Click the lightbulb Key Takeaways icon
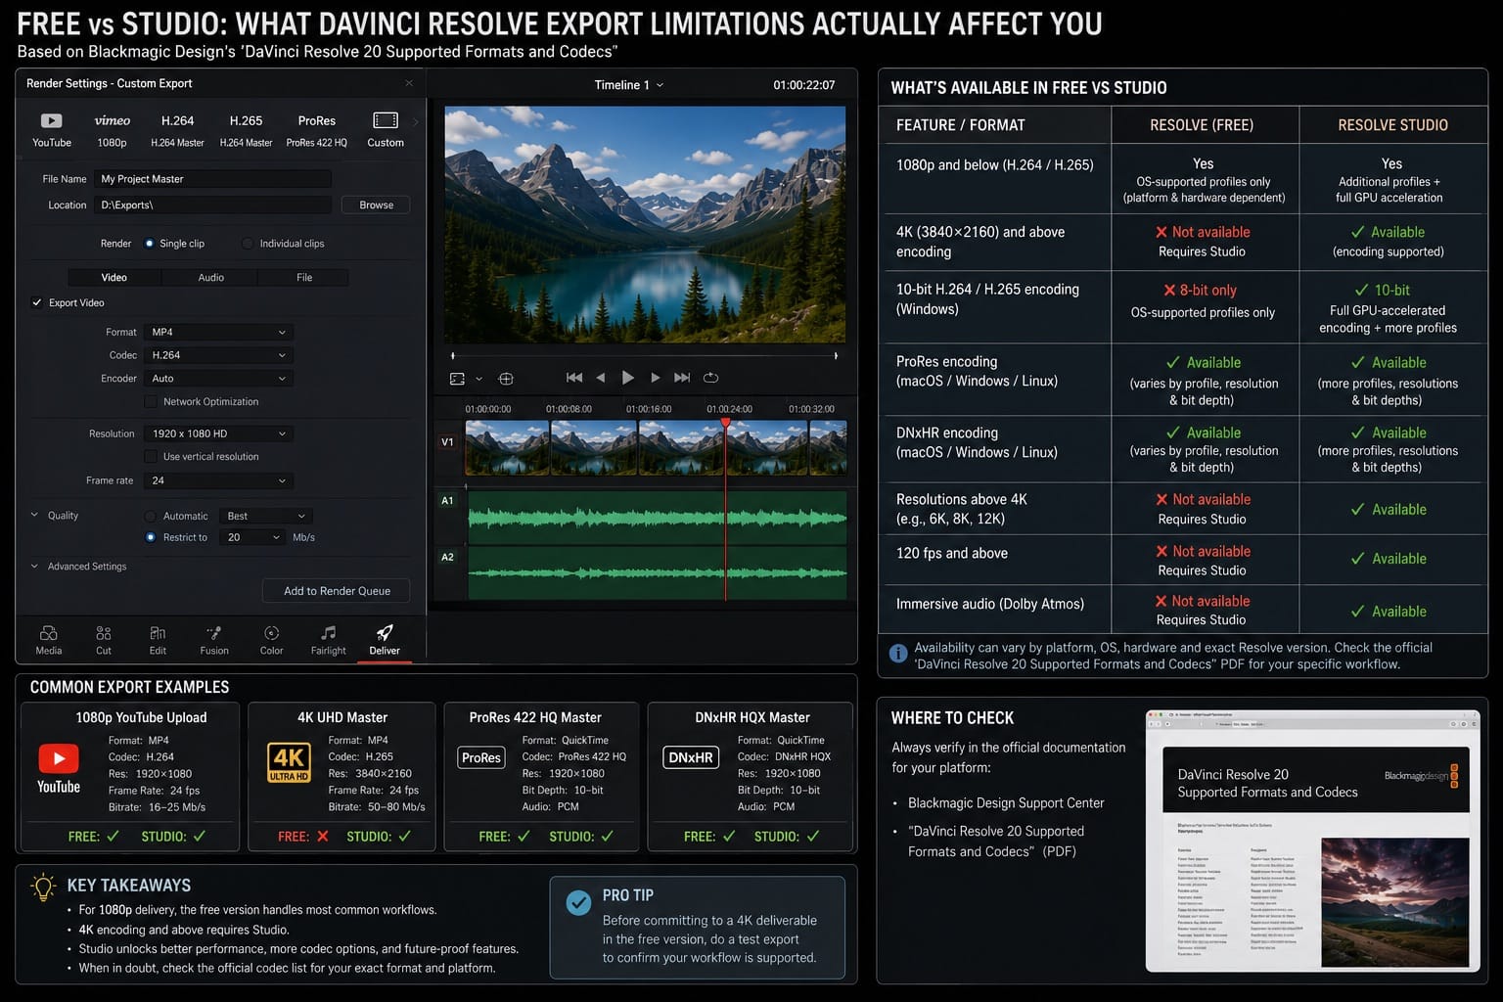This screenshot has width=1503, height=1002. [x=44, y=887]
